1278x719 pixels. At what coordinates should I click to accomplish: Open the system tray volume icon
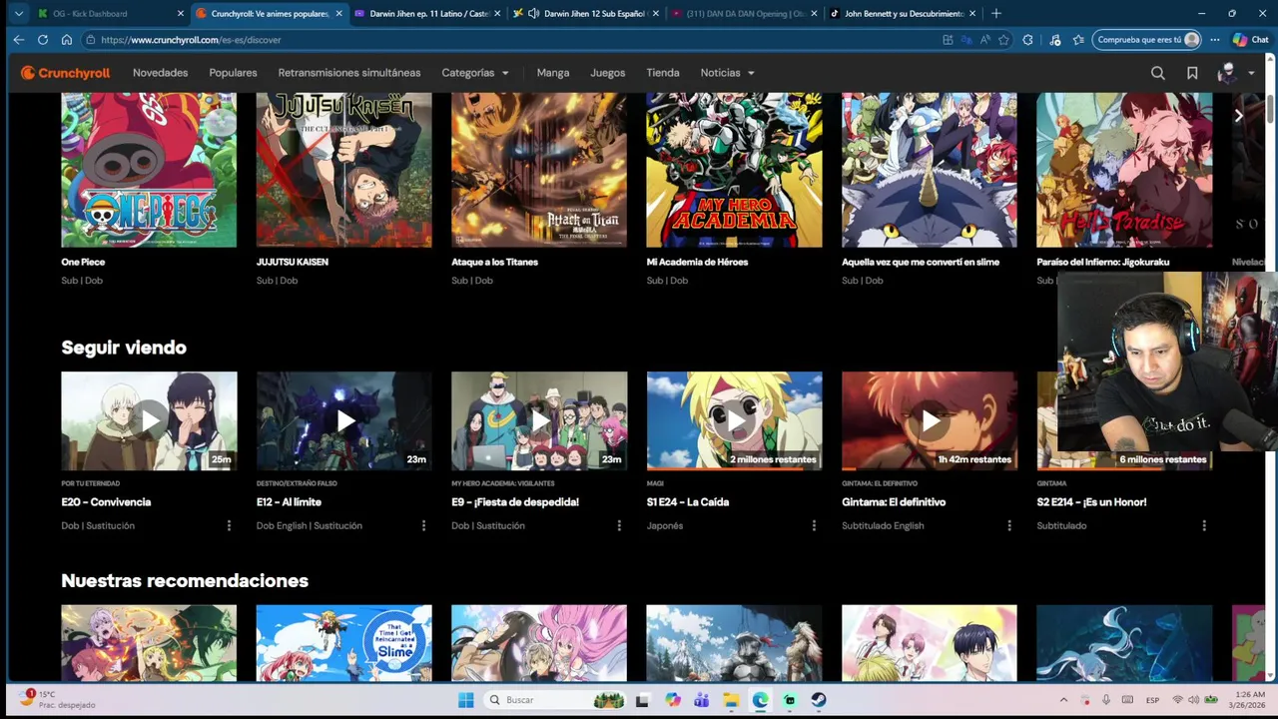pyautogui.click(x=1193, y=700)
